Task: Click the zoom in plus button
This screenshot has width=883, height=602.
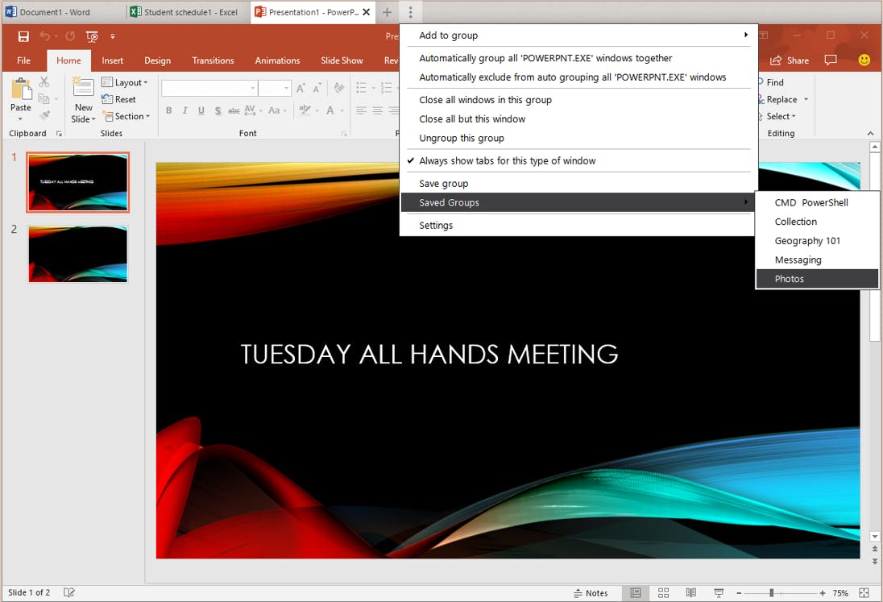Action: [823, 593]
